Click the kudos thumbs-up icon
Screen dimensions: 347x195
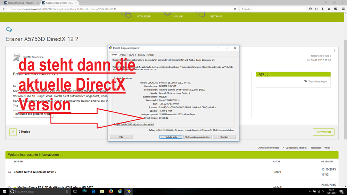click(x=13, y=132)
